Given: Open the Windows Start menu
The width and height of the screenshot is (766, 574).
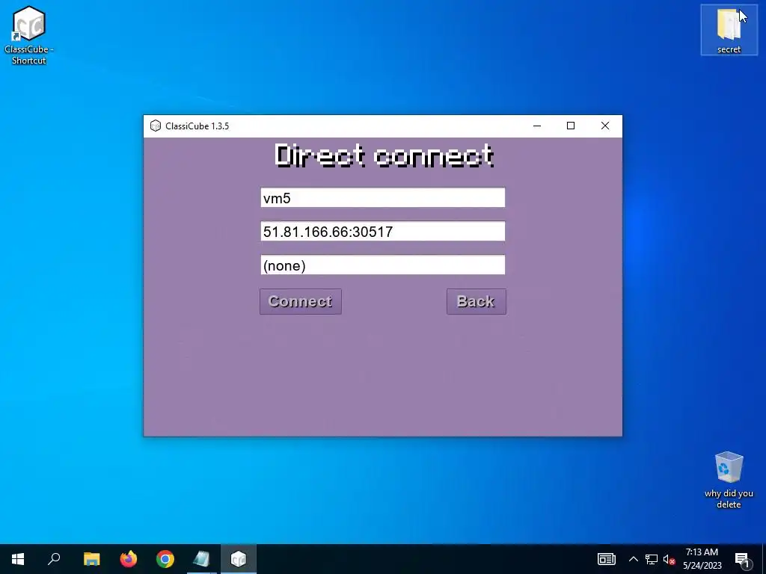Looking at the screenshot, I should [18, 559].
